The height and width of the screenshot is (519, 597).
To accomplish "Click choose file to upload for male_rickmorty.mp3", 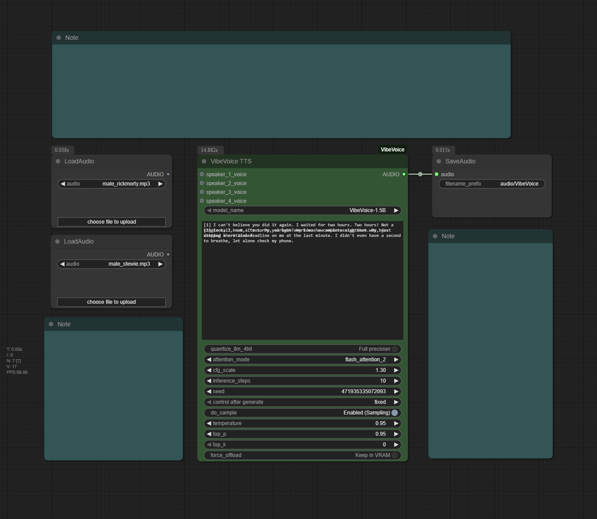I will tap(111, 222).
